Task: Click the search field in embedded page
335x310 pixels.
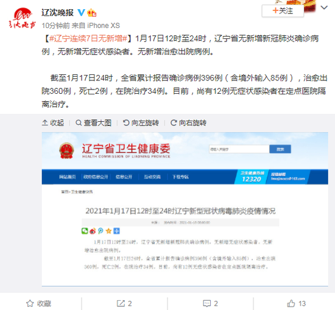Action: point(239,149)
